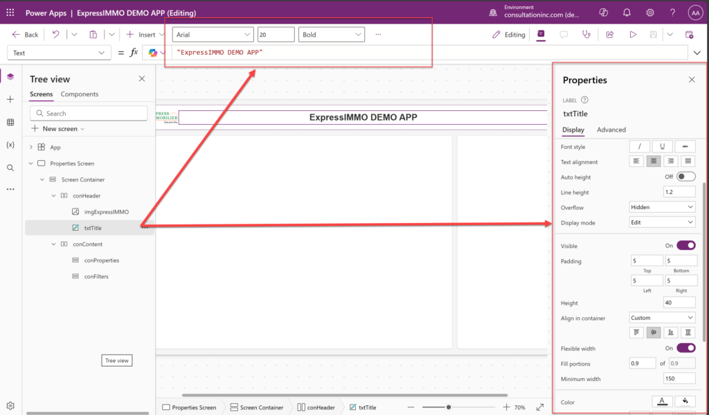Viewport: 709px width, 415px height.
Task: Open the Comments icon in toolbar
Action: tap(564, 35)
